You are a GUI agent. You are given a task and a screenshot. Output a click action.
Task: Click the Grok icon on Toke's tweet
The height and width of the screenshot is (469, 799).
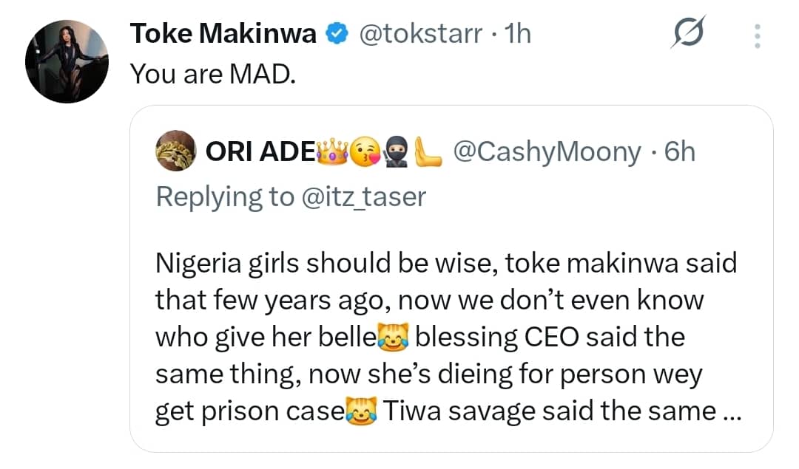tap(689, 33)
